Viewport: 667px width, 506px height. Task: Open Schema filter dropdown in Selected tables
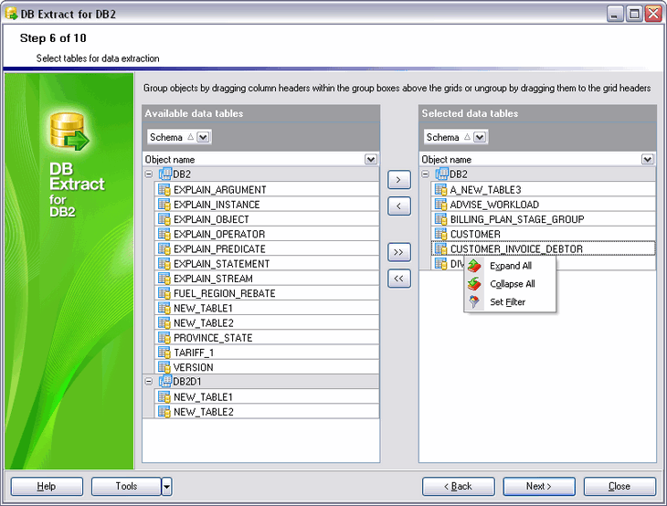(x=480, y=137)
